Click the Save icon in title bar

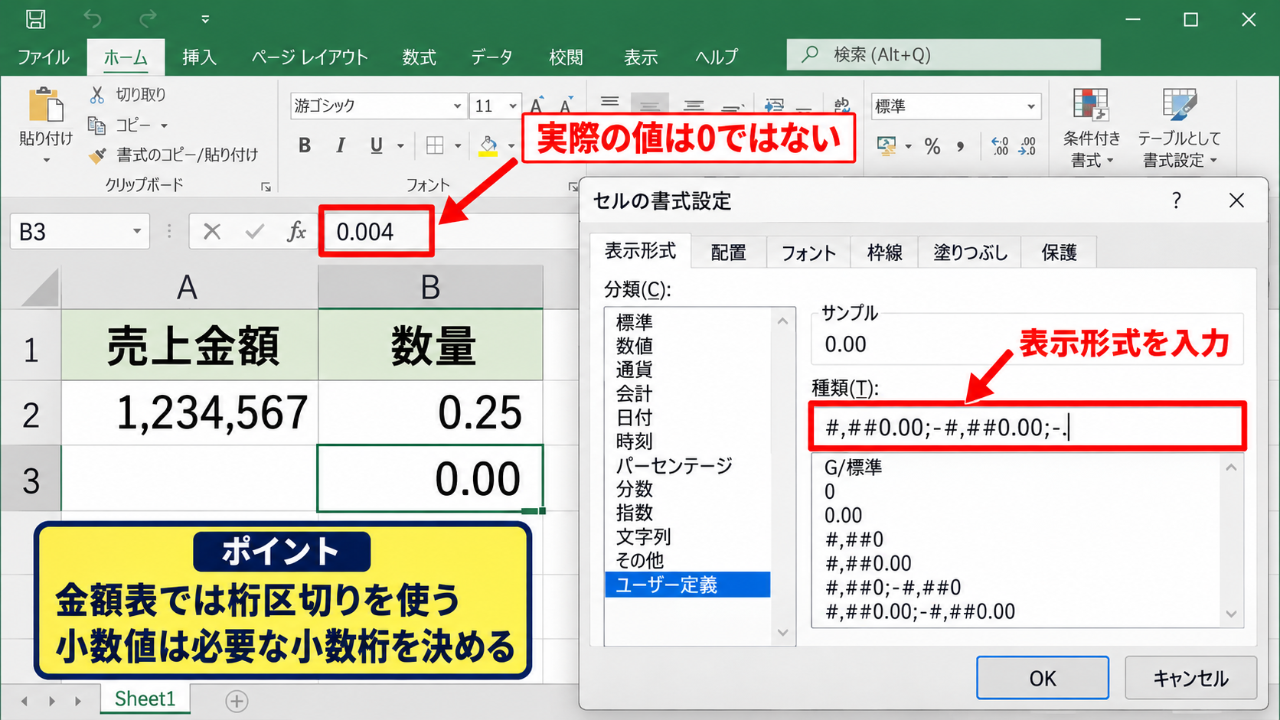click(36, 18)
